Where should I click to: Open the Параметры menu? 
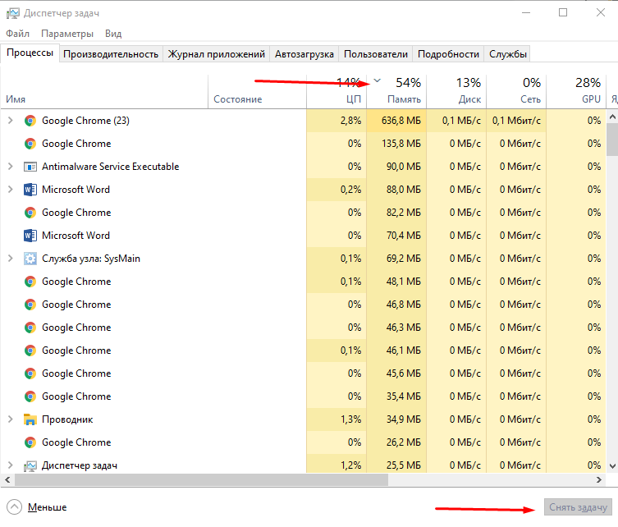point(67,34)
